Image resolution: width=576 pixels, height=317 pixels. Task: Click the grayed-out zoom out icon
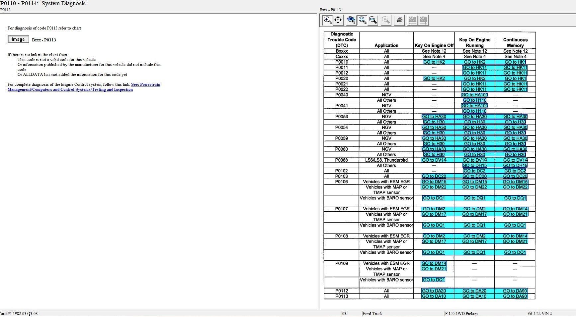click(x=386, y=20)
